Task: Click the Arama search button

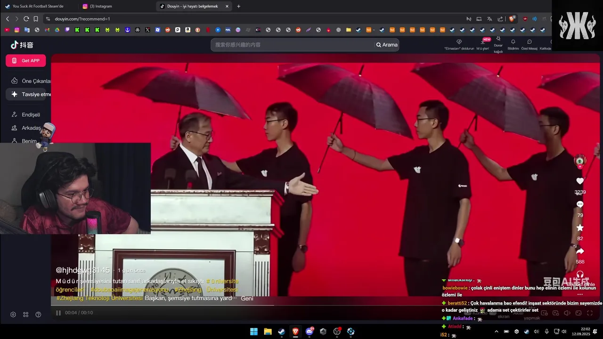Action: pos(387,45)
